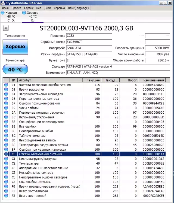Open the Диск menu
174x203 pixels.
click(48, 8)
